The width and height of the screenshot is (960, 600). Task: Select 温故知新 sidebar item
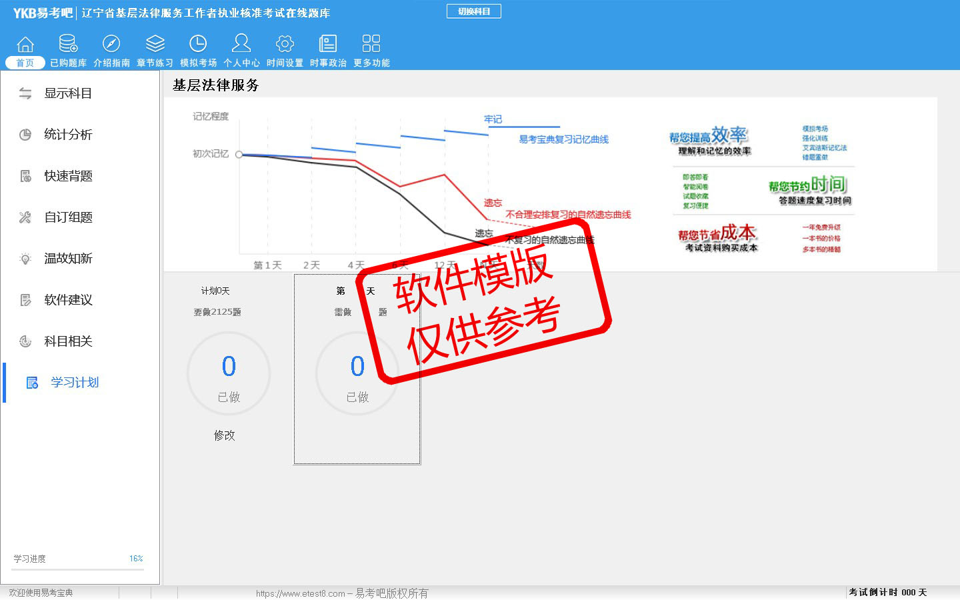click(x=67, y=259)
